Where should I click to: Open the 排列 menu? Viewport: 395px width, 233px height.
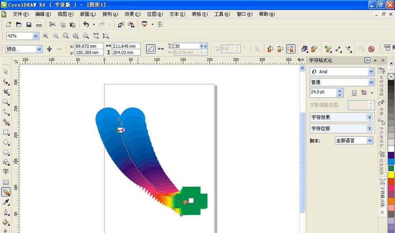pos(110,14)
